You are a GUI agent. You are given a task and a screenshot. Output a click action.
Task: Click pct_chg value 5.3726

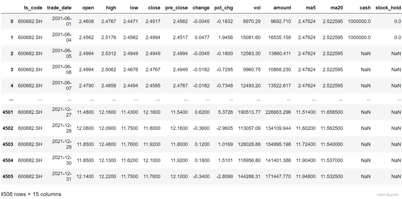[225, 112]
